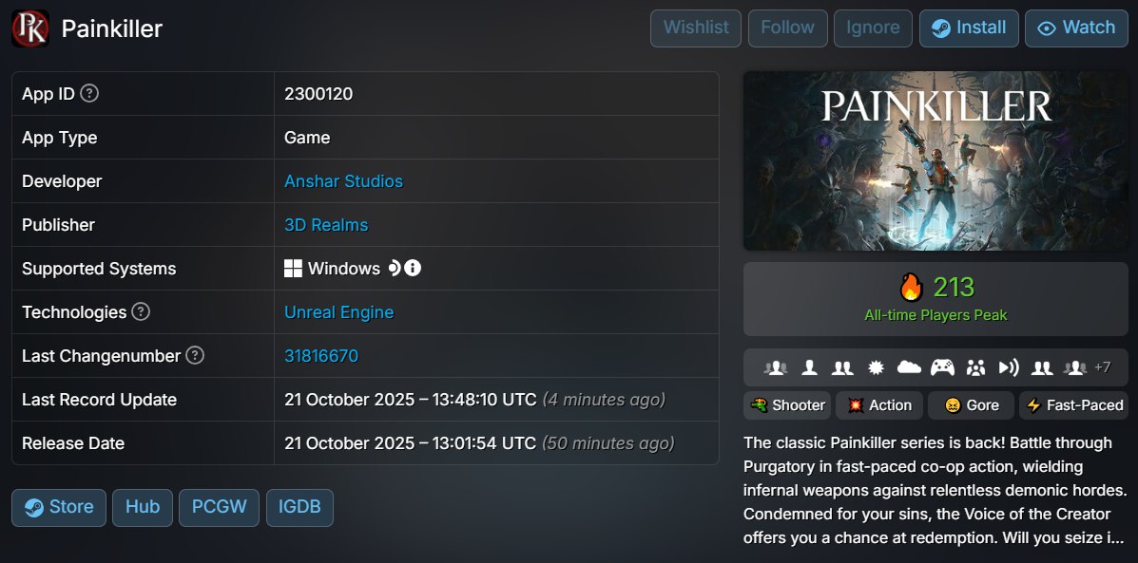This screenshot has width=1138, height=563.
Task: Open the Fast-Paced tag
Action: click(x=1073, y=405)
